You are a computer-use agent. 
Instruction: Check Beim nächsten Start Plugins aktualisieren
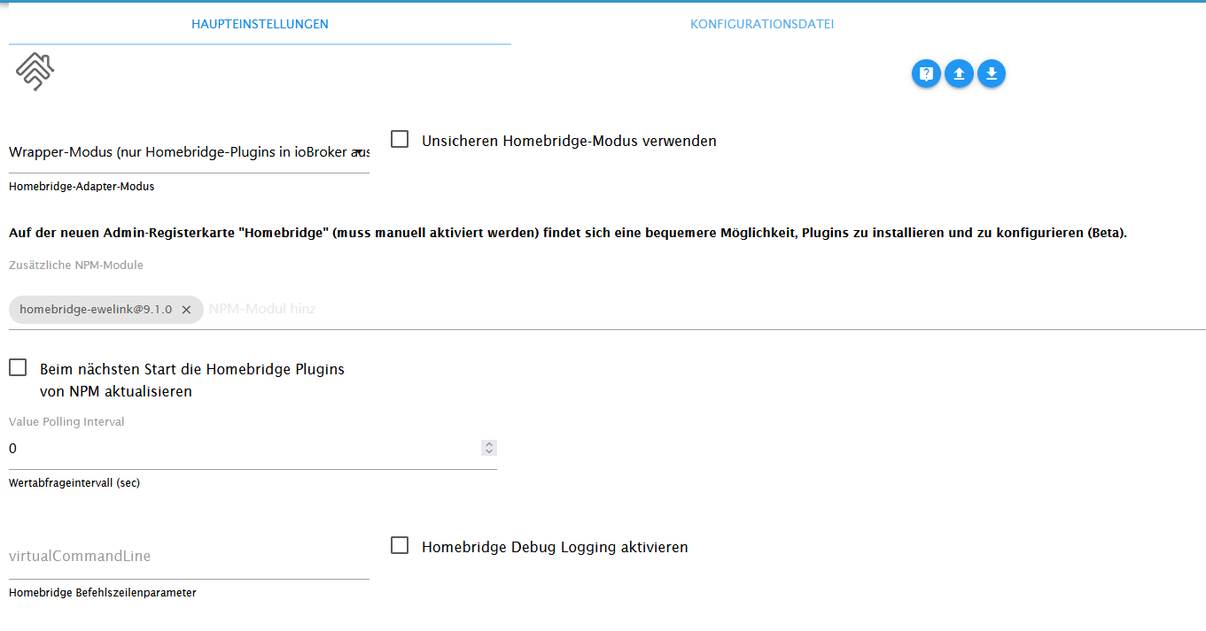pyautogui.click(x=18, y=368)
